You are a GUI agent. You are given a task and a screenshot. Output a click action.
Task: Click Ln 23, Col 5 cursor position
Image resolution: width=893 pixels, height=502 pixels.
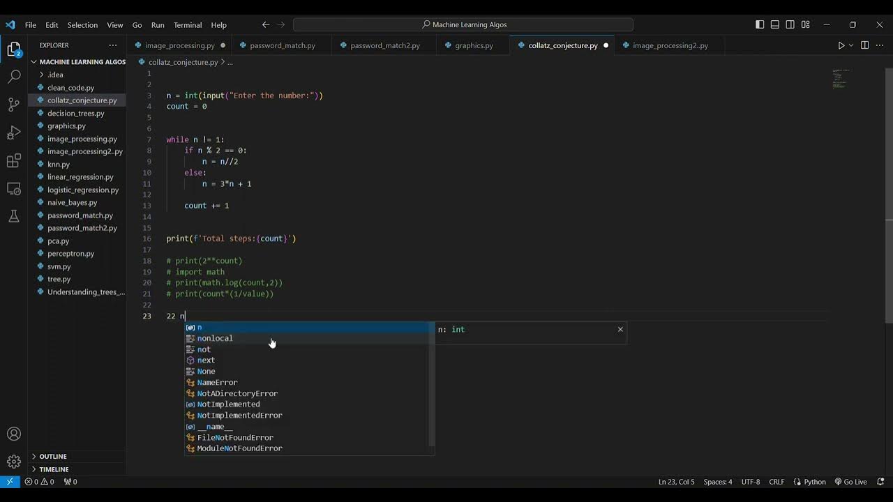tap(676, 482)
